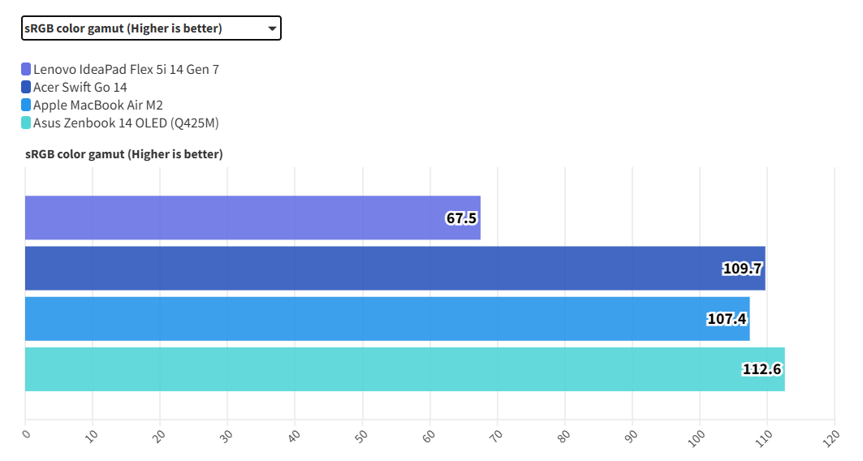Click the Lenovo IdeaPad Flex 5i legend swatch
This screenshot has height=461, width=863.
(x=26, y=70)
